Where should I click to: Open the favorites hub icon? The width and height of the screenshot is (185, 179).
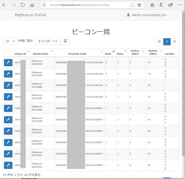(152, 5)
